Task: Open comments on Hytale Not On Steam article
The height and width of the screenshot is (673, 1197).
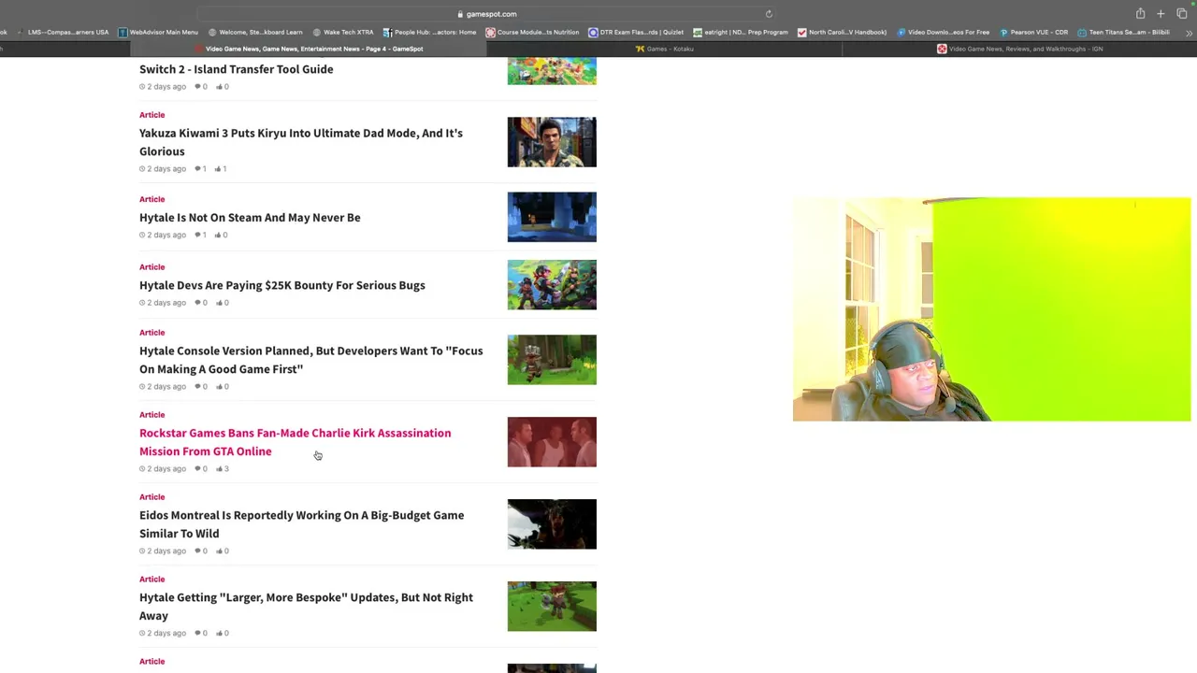Action: (201, 236)
